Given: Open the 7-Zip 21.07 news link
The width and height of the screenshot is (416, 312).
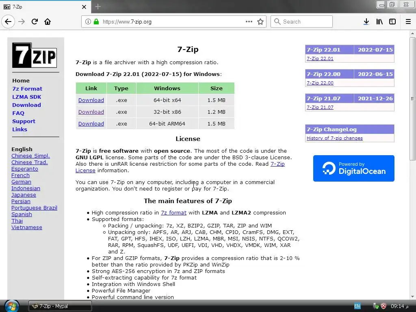Looking at the screenshot, I should (320, 107).
